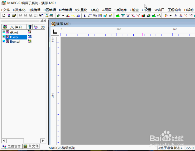Click the table grid edit icon
This screenshot has width=195, height=151.
coord(111,16)
